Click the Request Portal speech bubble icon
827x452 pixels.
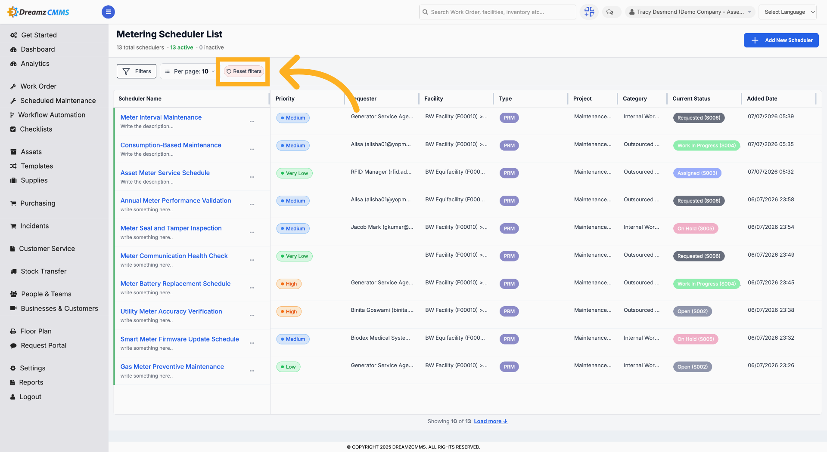pyautogui.click(x=13, y=345)
